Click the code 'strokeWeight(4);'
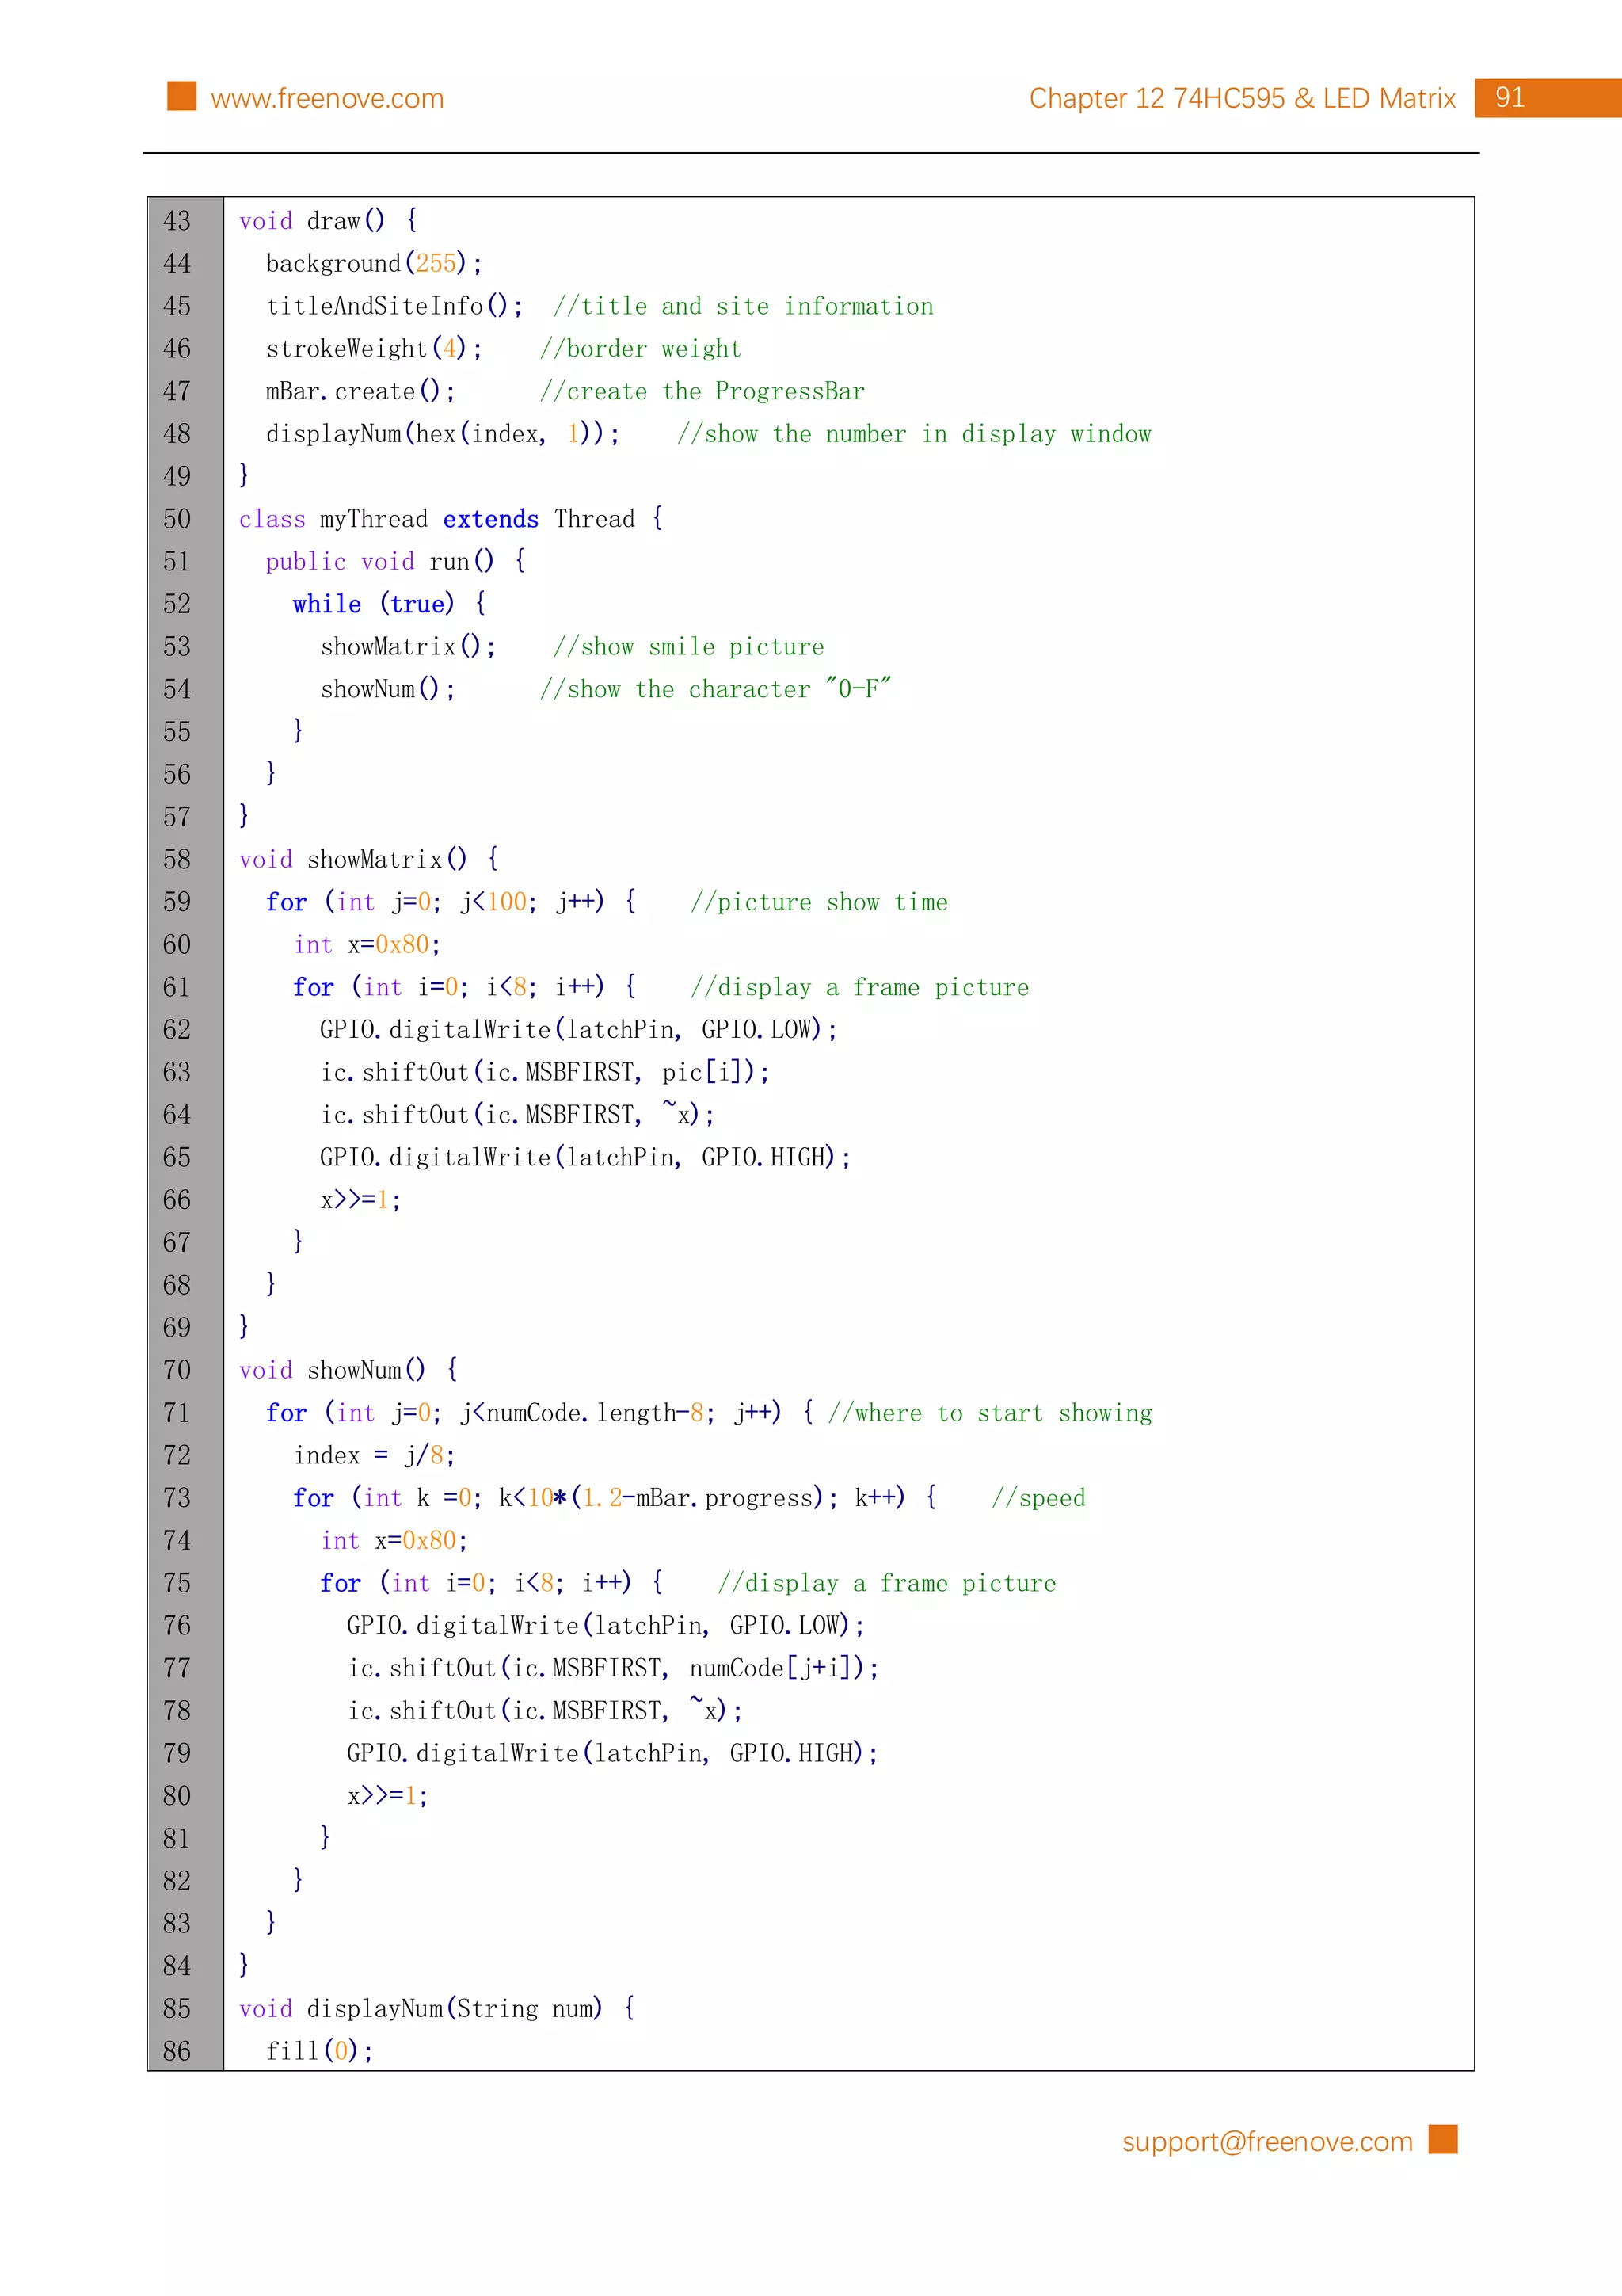 coord(374,348)
